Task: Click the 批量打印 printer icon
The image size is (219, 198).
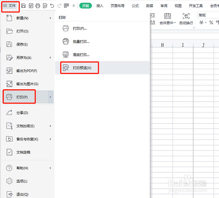Action: 66,42
